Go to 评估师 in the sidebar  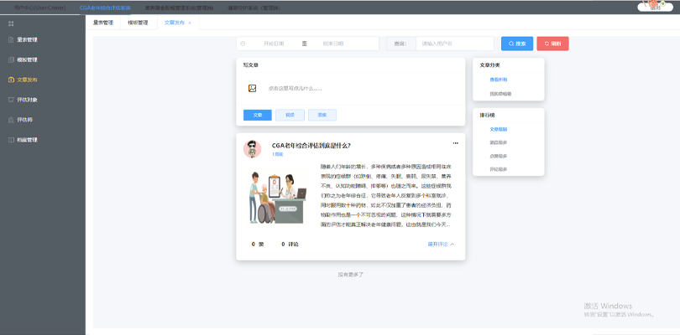tap(24, 120)
